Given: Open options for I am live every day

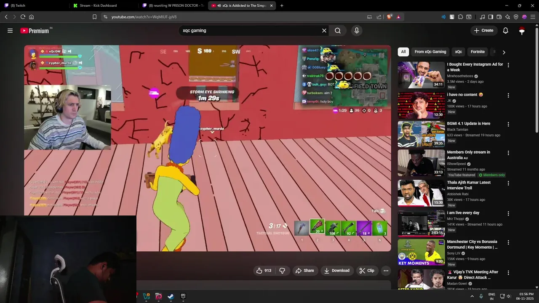Looking at the screenshot, I should [x=508, y=214].
